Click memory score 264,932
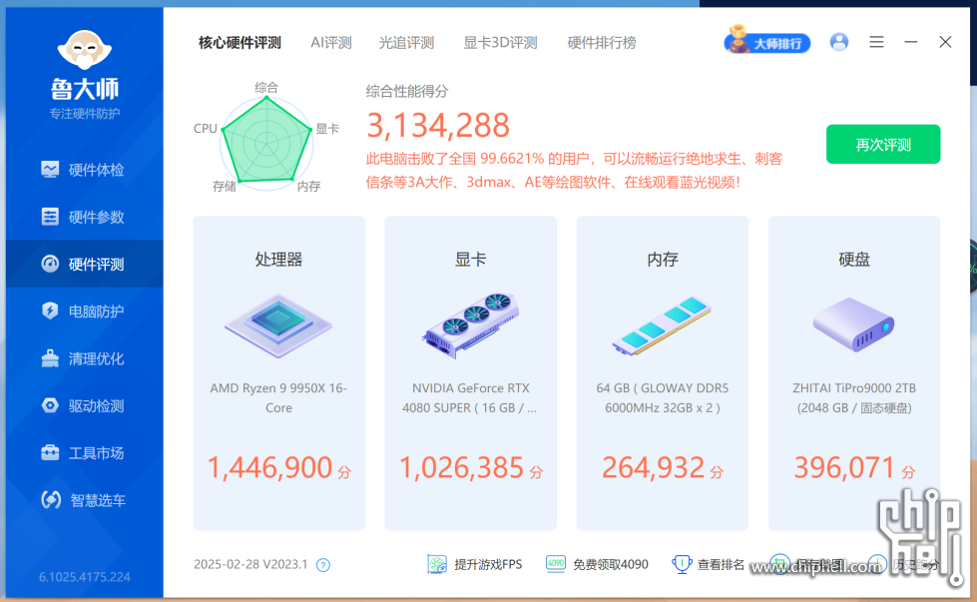 (x=654, y=467)
